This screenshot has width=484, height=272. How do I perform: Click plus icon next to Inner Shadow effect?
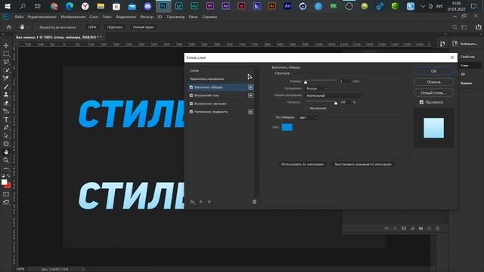[x=250, y=96]
